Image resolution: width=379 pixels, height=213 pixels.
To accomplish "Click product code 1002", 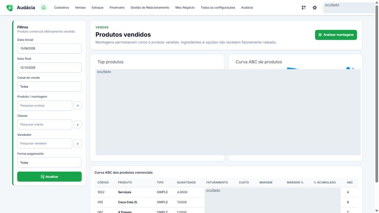I will [x=101, y=192].
